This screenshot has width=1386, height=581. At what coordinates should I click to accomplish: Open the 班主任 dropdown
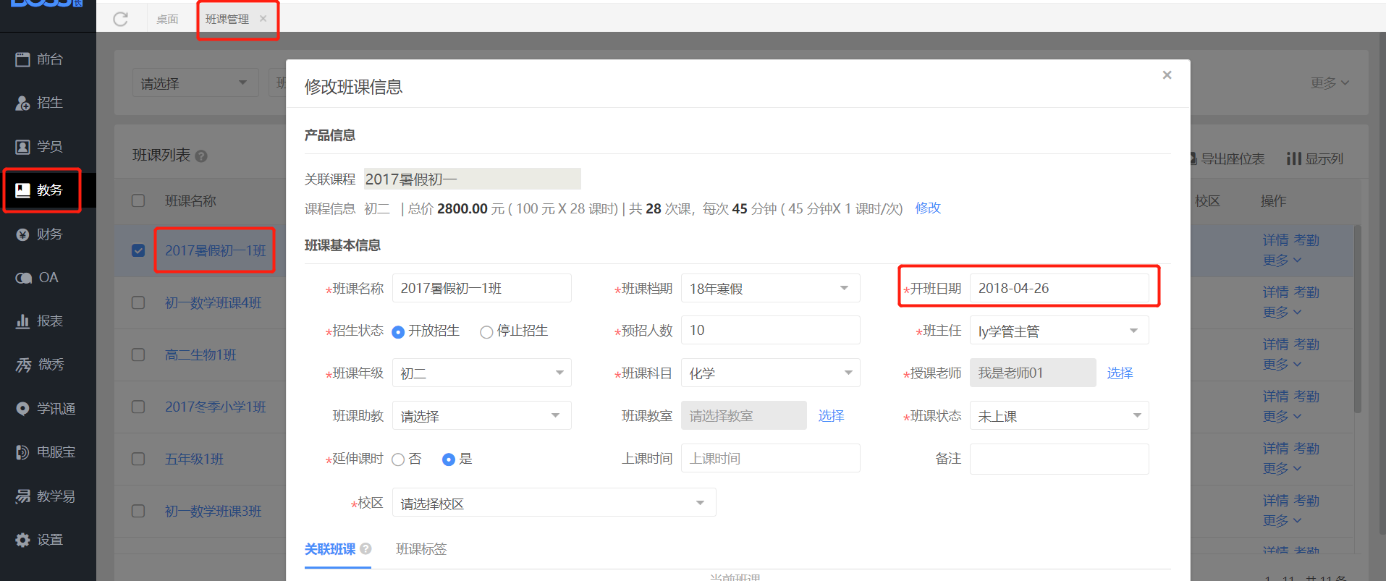1059,331
